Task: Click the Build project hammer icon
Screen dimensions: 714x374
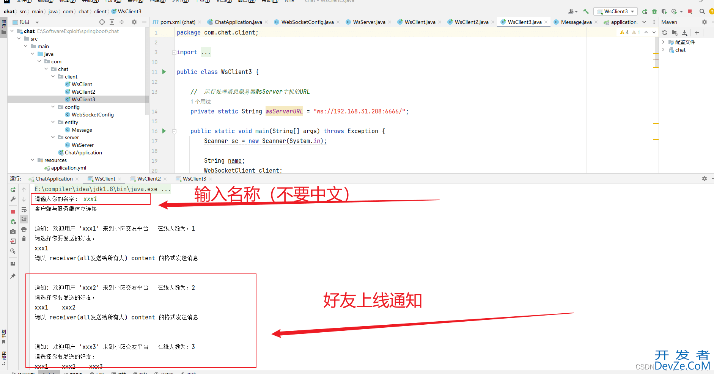Action: coord(586,11)
